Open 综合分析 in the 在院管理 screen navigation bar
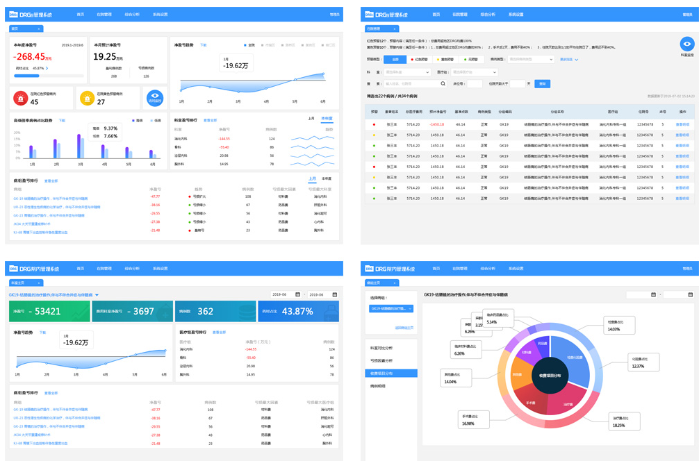 [x=488, y=15]
